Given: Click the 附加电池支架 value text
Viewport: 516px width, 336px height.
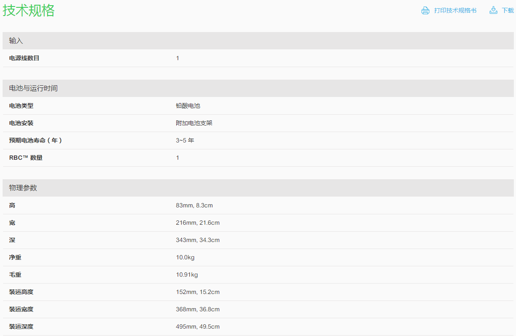Looking at the screenshot, I should (194, 123).
